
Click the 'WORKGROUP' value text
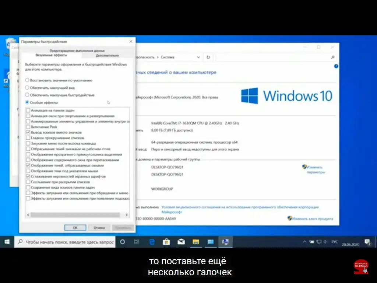pyautogui.click(x=162, y=189)
